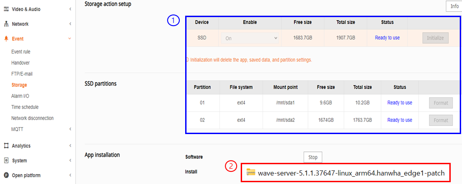The image size is (462, 184).
Task: Click the Analytics icon in sidebar
Action: (6, 146)
